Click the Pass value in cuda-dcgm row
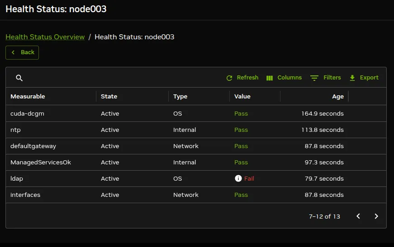The height and width of the screenshot is (247, 394). point(241,114)
